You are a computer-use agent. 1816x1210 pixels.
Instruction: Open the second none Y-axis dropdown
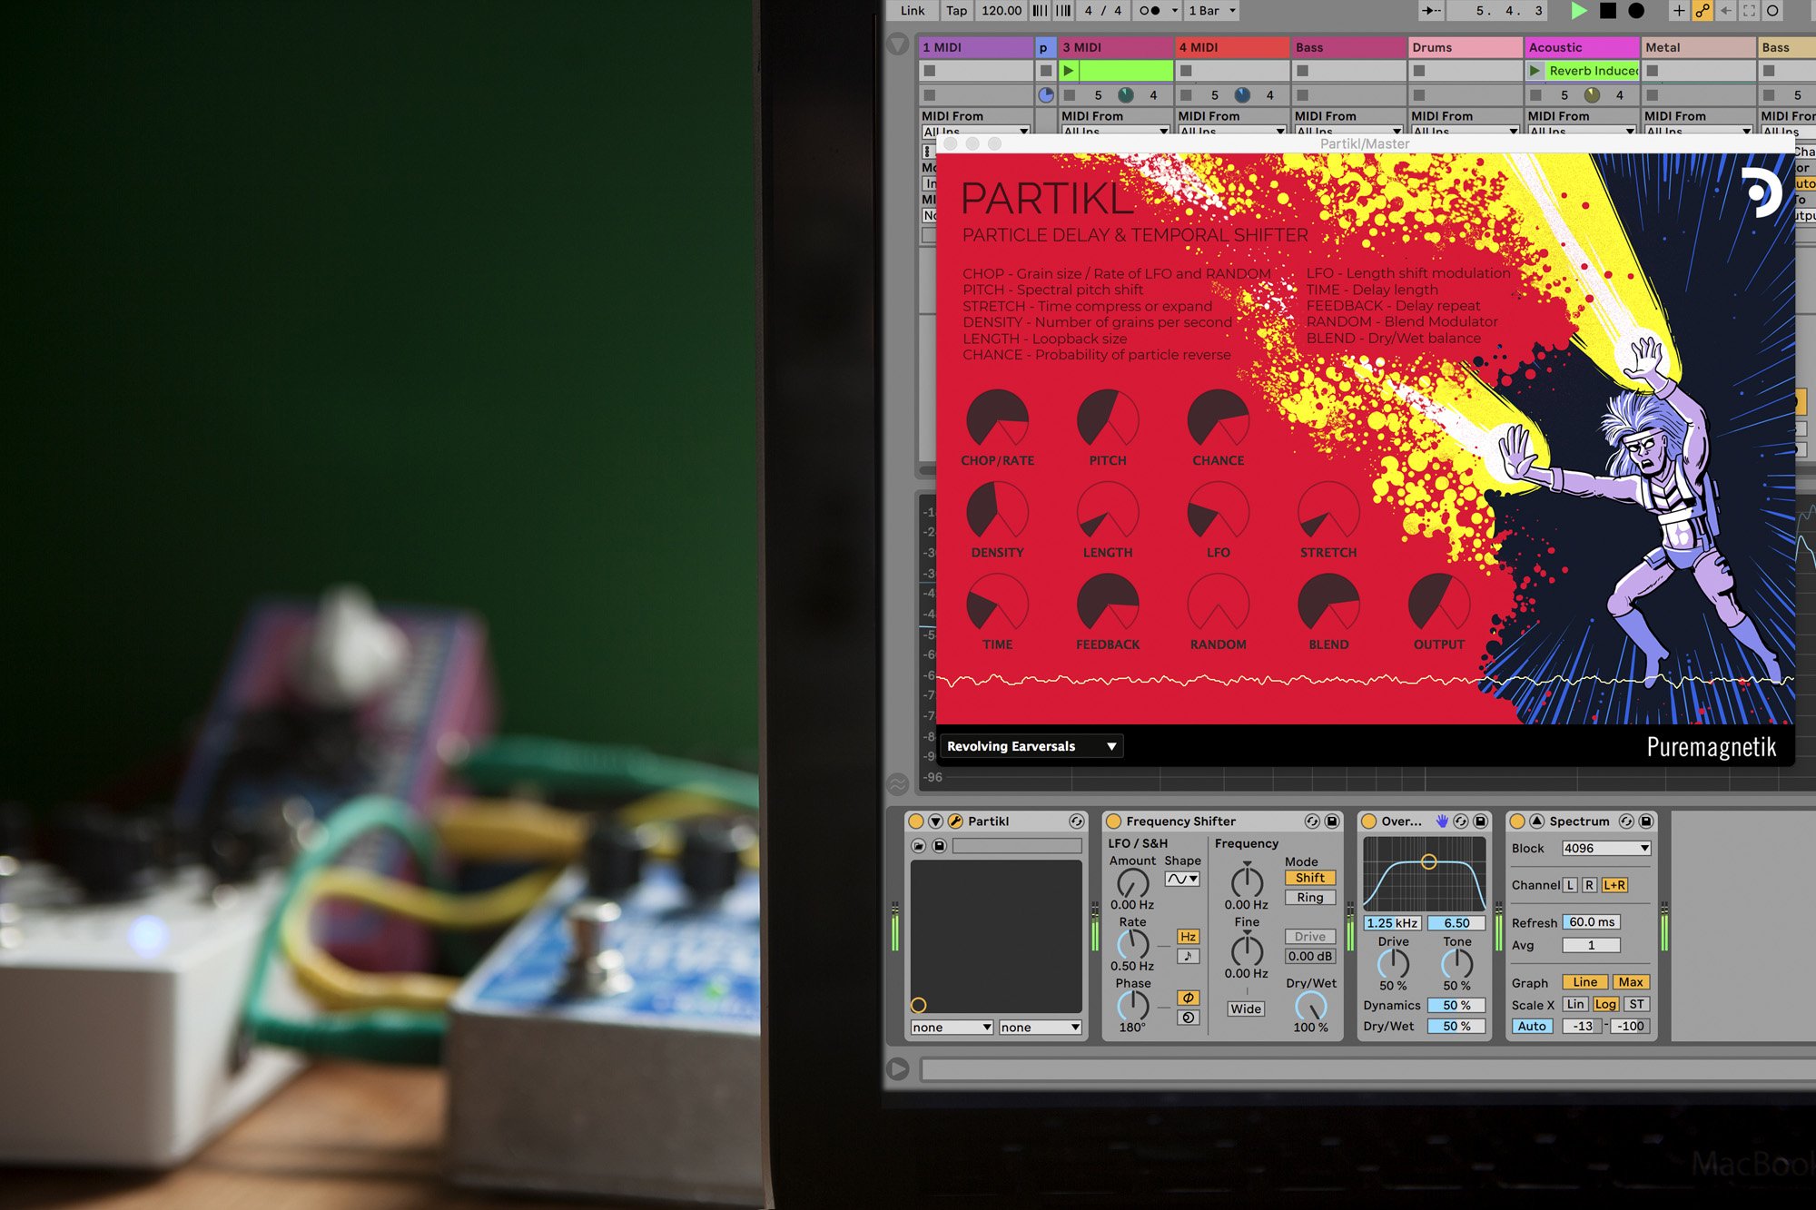[1040, 1027]
